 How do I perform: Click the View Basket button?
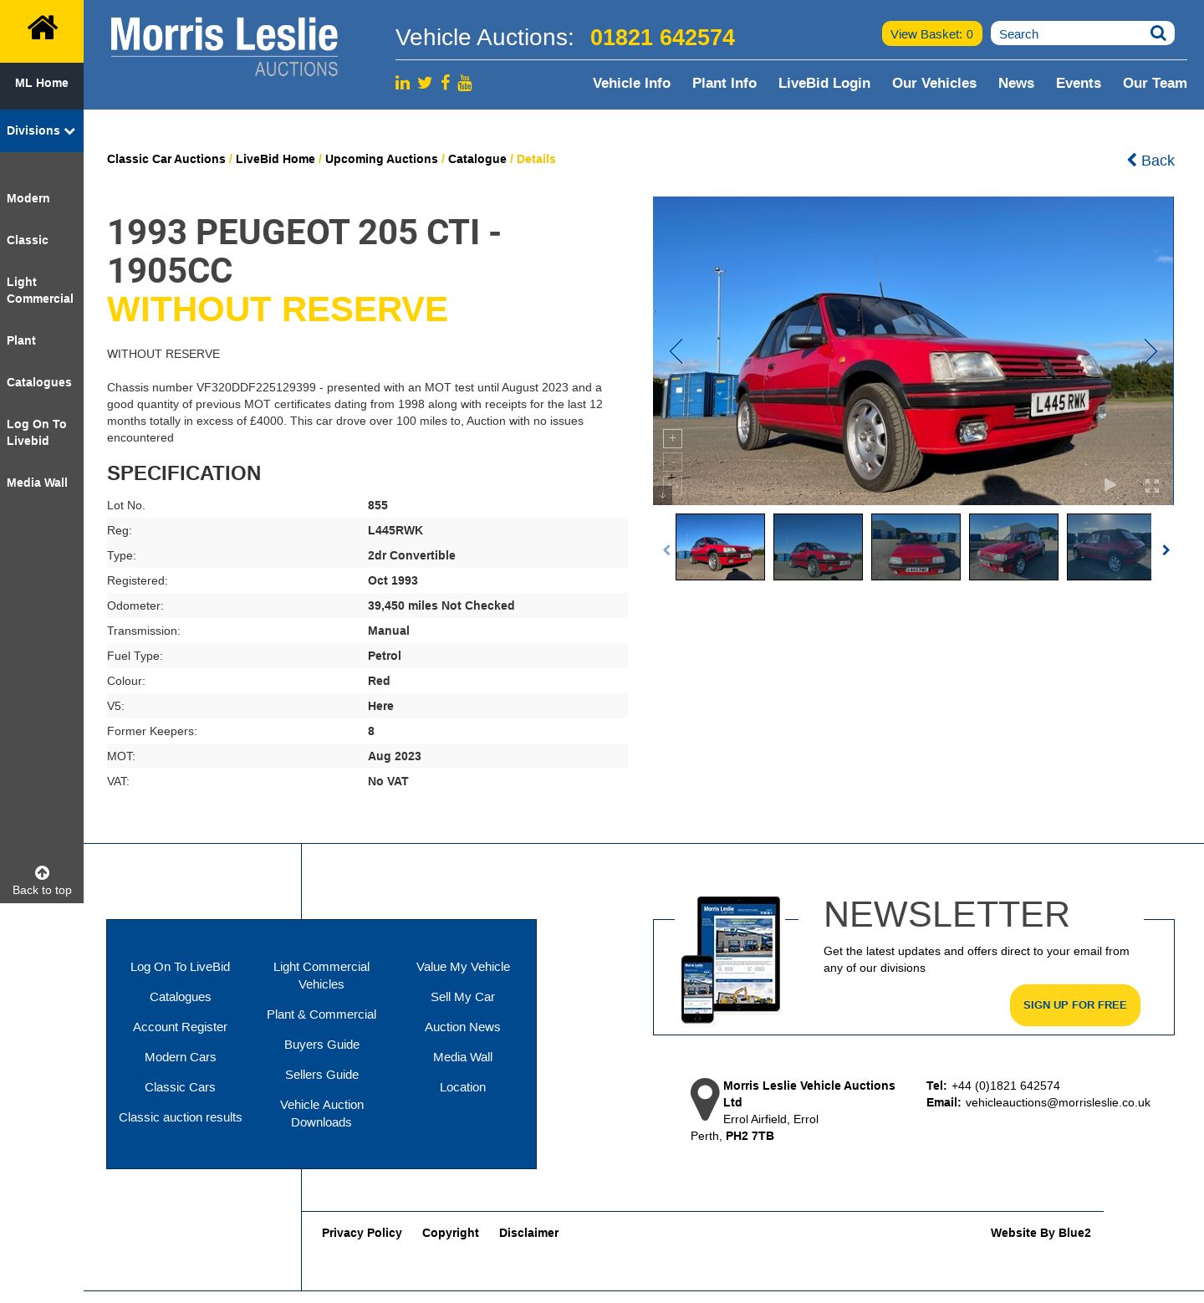point(931,33)
